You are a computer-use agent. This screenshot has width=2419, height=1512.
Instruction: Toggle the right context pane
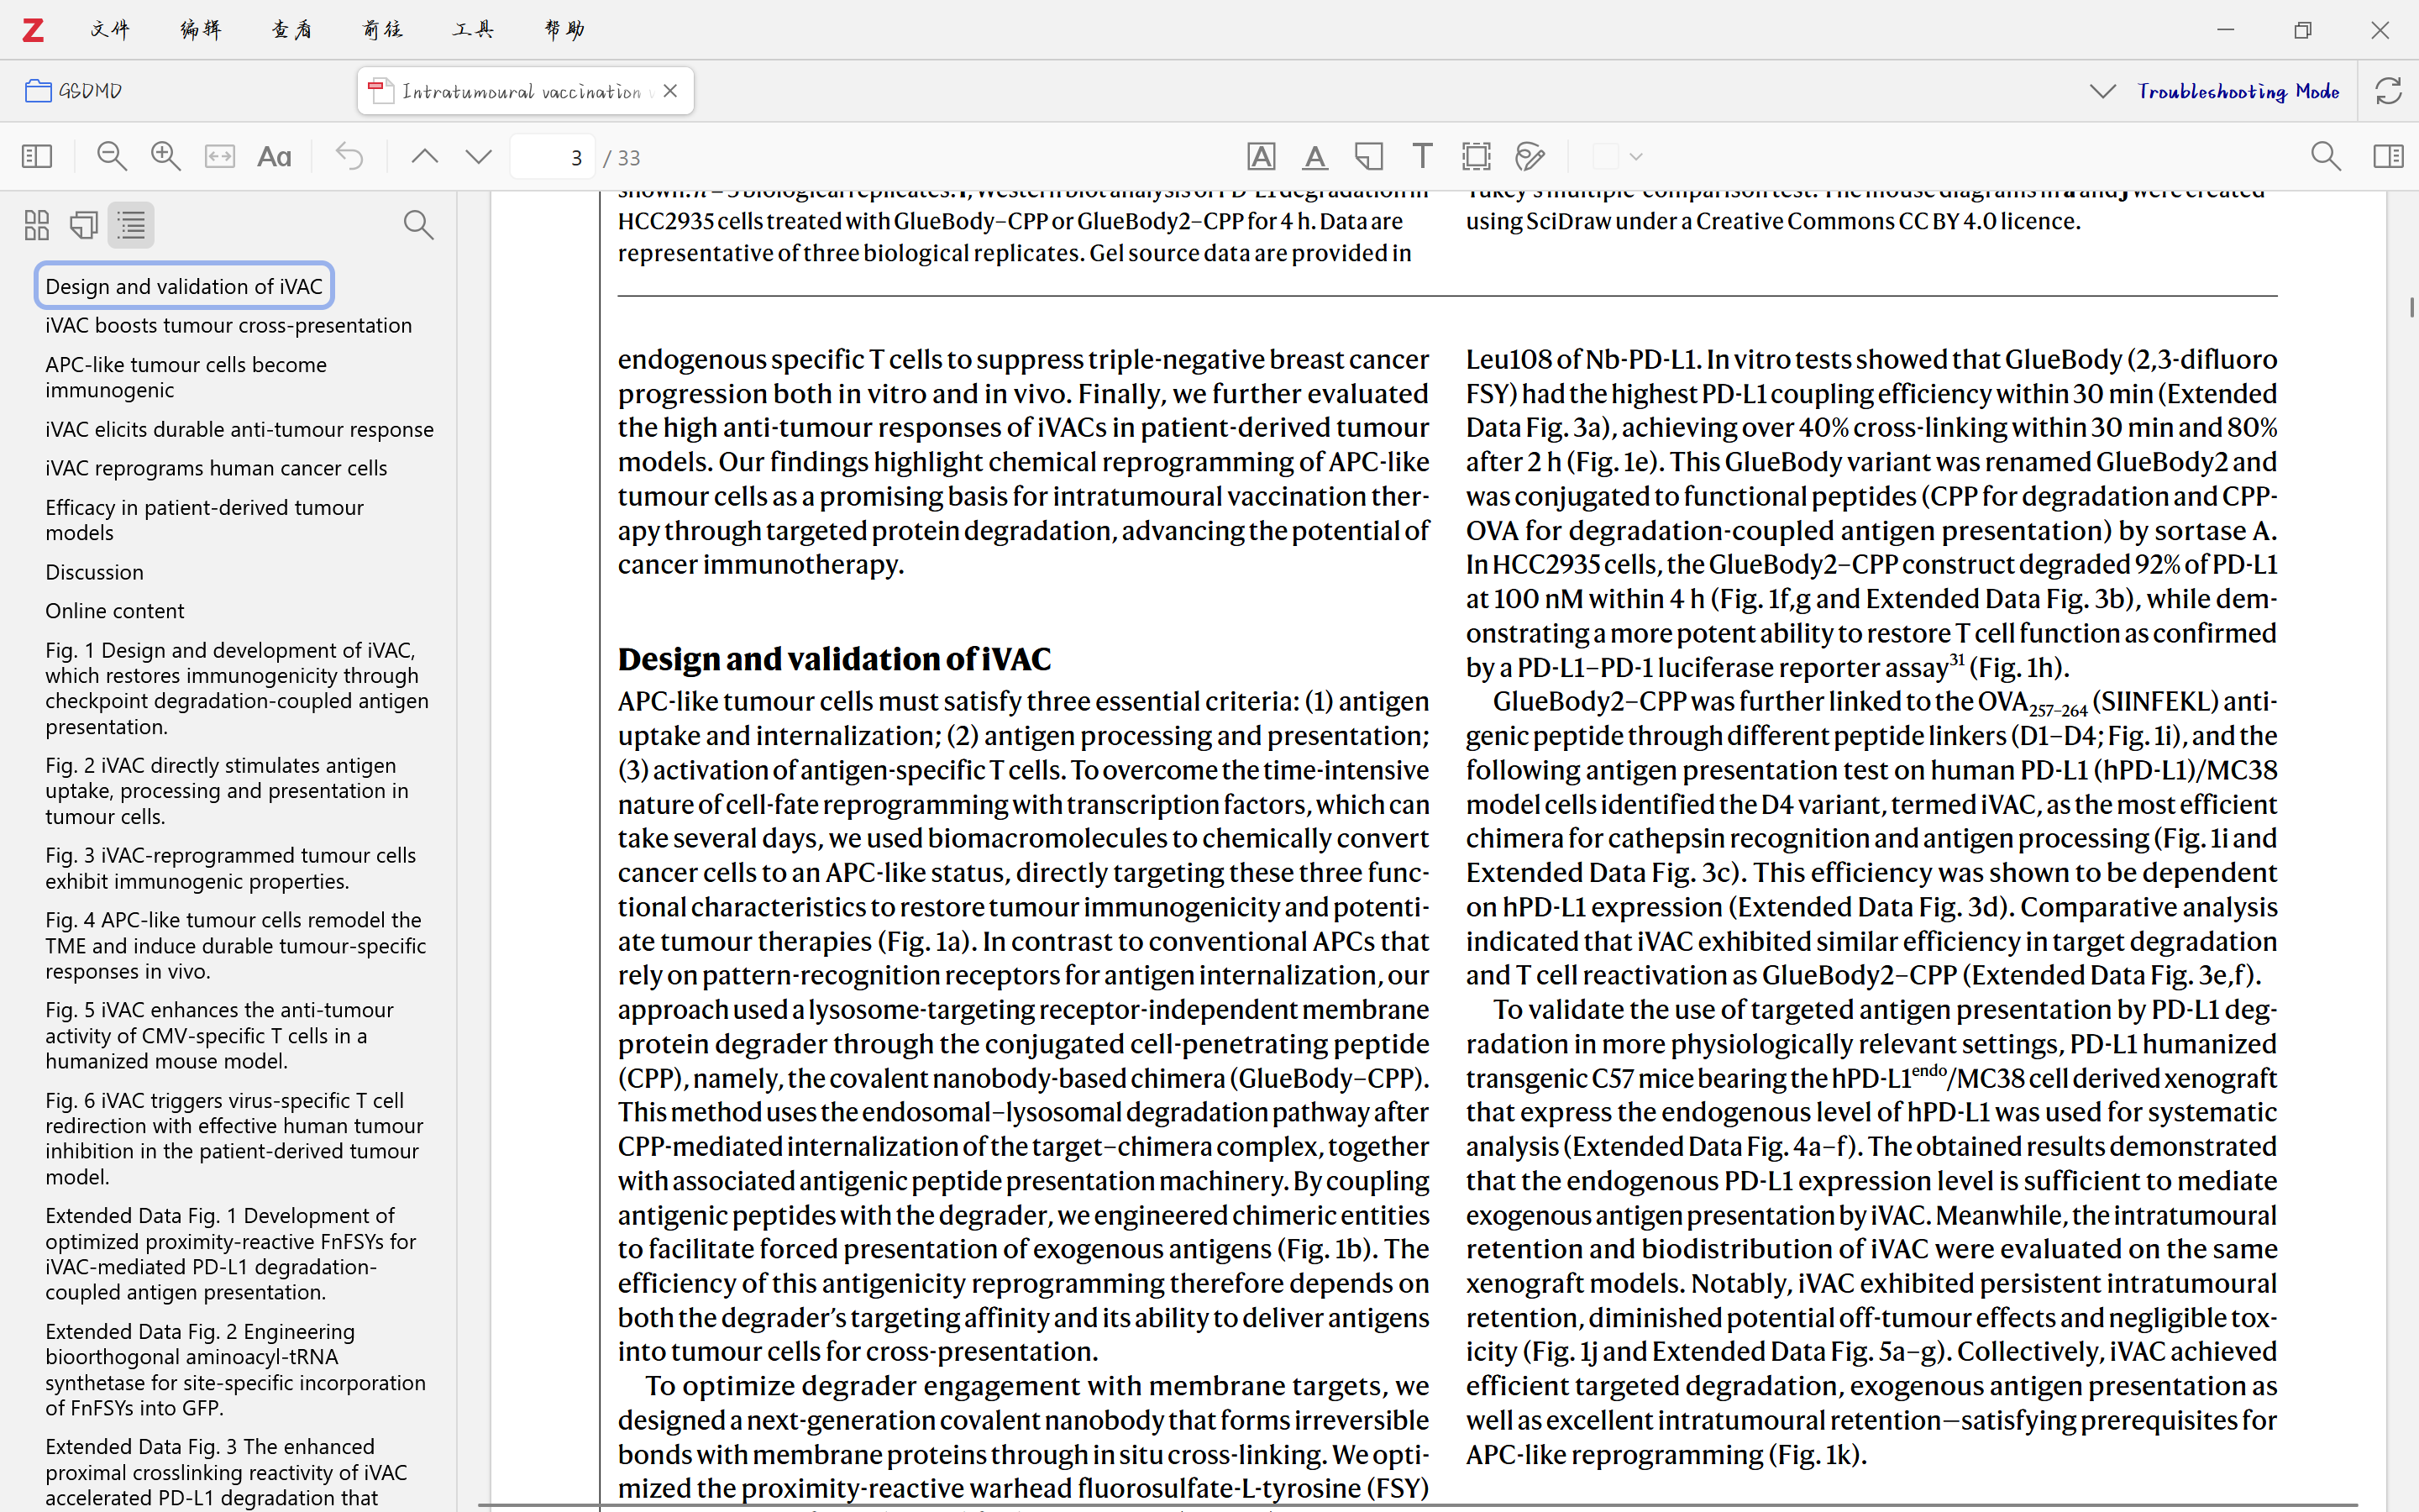(x=2388, y=157)
